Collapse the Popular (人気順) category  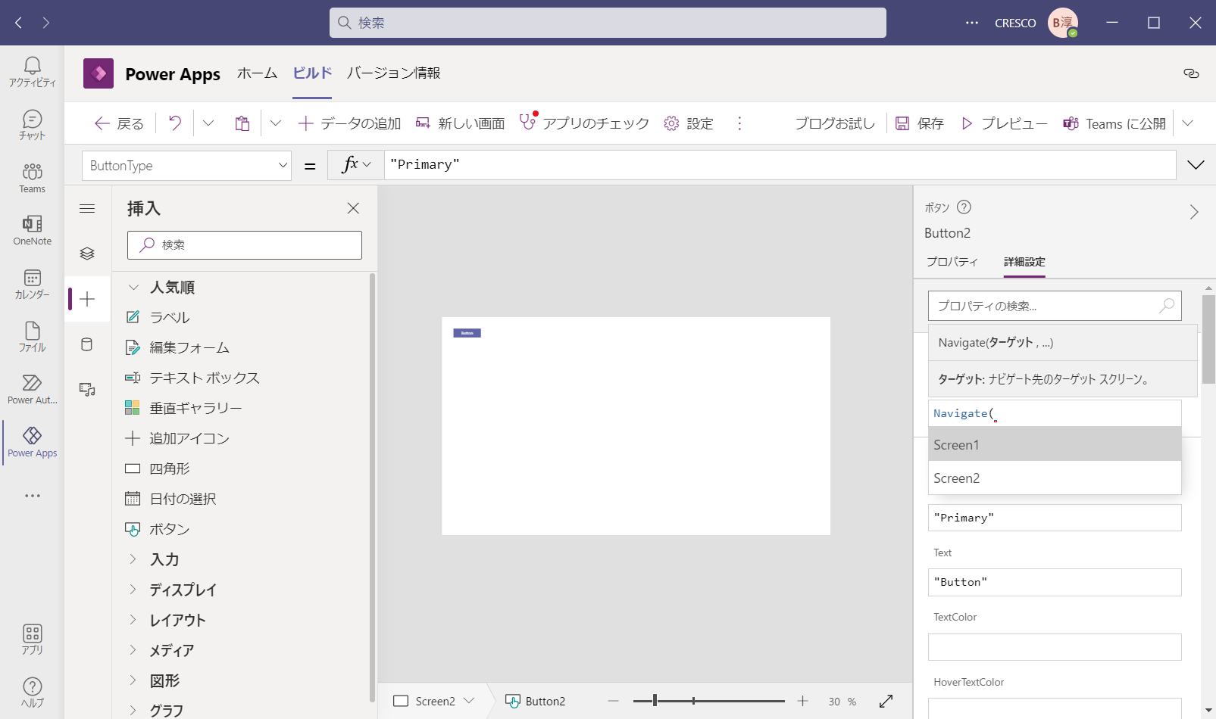pyautogui.click(x=133, y=288)
